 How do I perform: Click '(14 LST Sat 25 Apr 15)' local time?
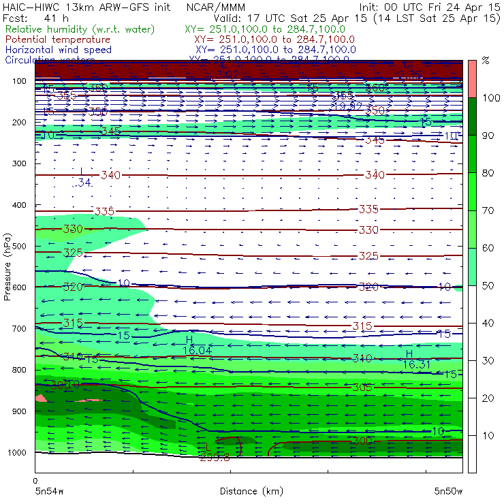pyautogui.click(x=437, y=18)
